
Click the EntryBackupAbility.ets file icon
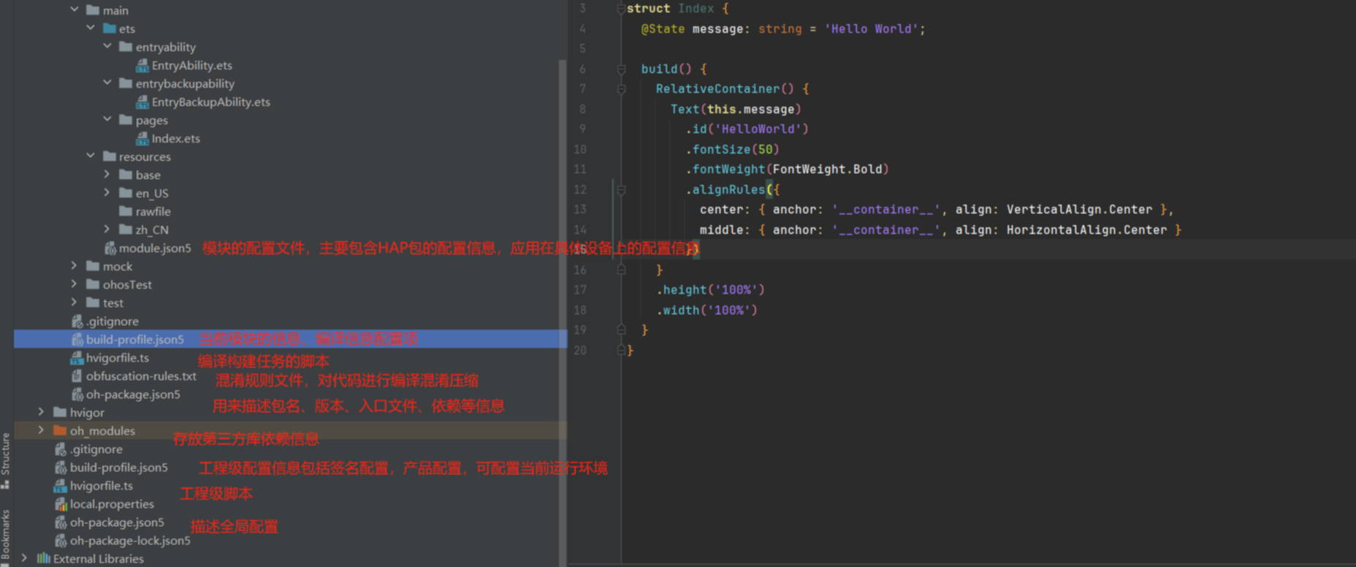pyautogui.click(x=142, y=102)
